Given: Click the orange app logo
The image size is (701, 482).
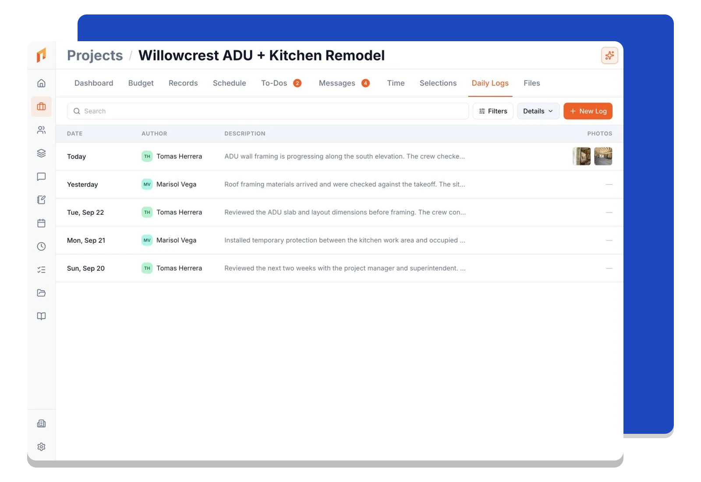Looking at the screenshot, I should coord(41,55).
